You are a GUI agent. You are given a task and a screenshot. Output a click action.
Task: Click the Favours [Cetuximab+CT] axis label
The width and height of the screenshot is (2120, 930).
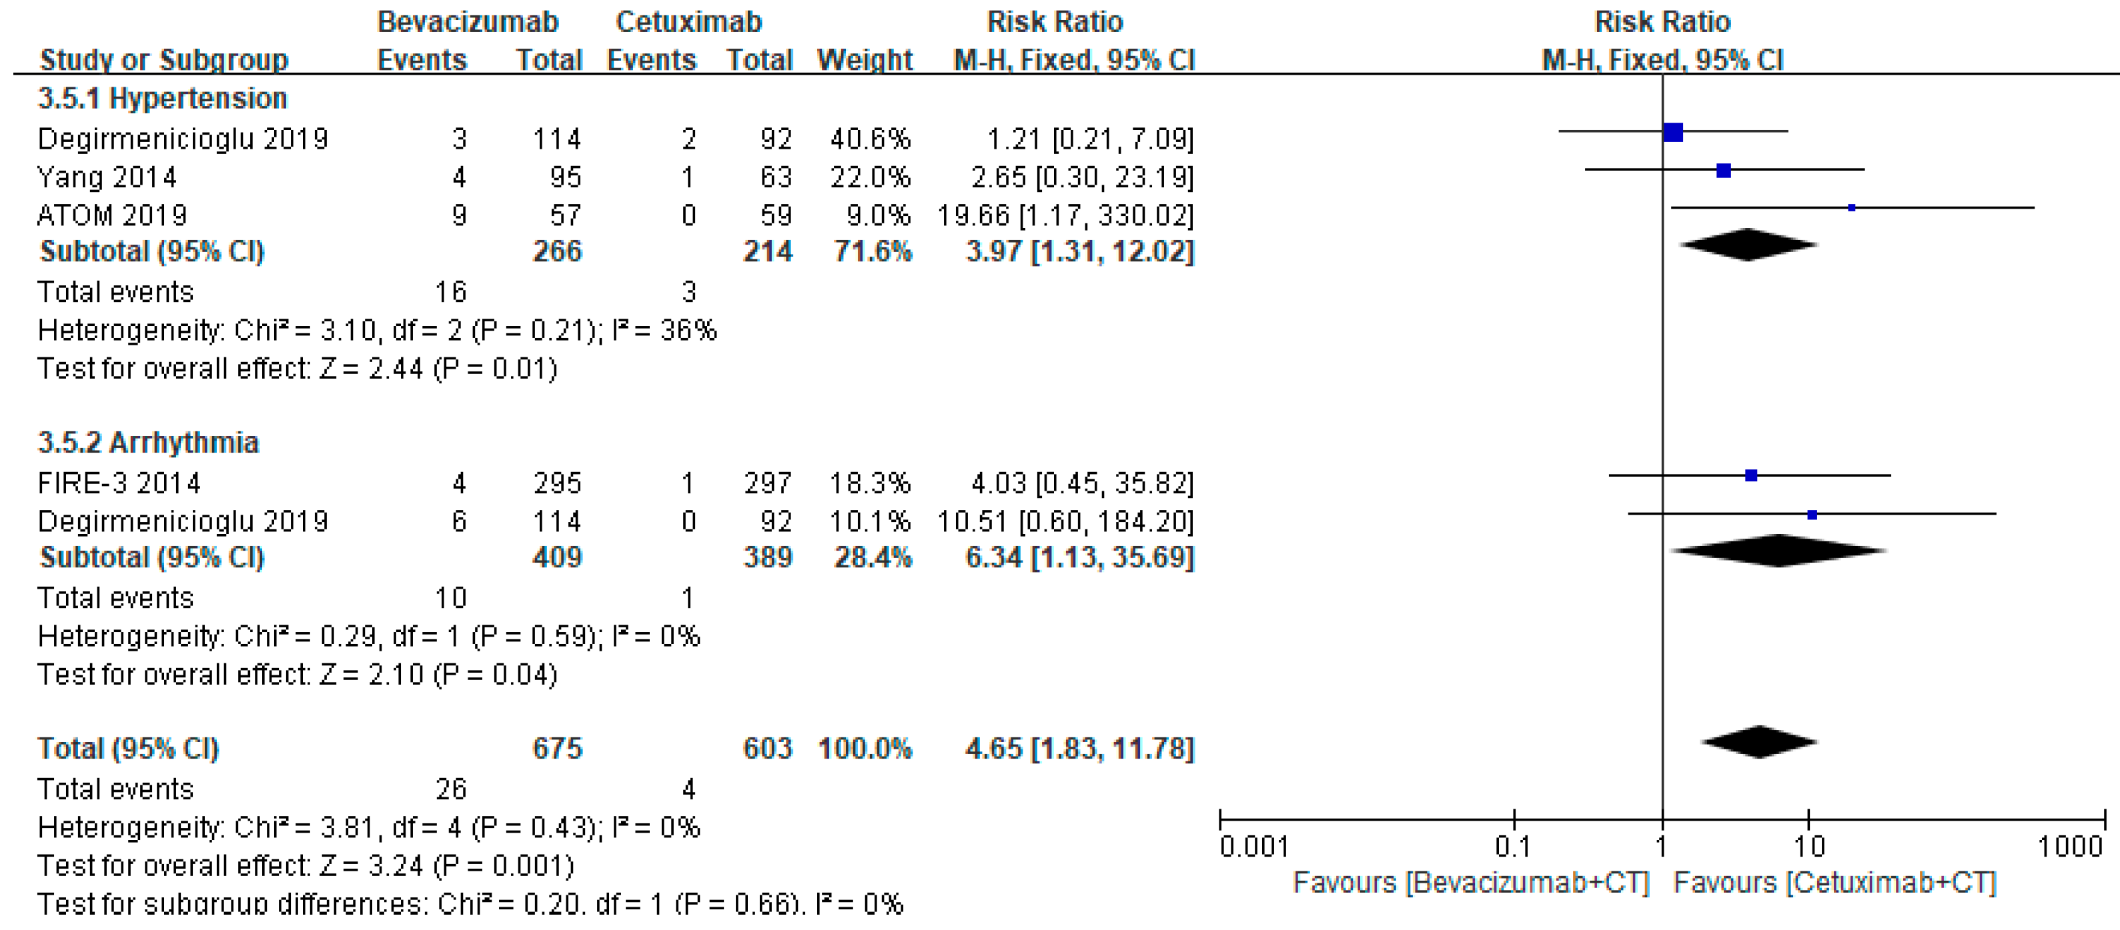1835,883
